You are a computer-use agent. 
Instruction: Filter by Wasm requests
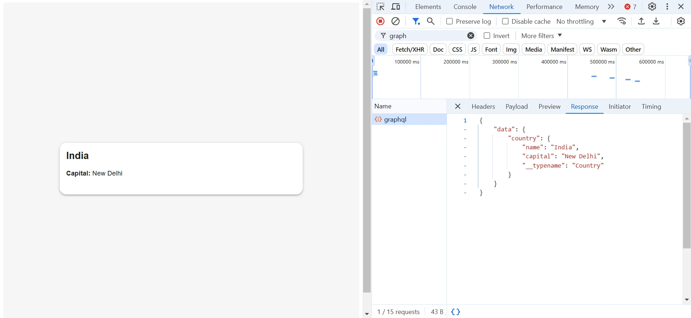(609, 49)
